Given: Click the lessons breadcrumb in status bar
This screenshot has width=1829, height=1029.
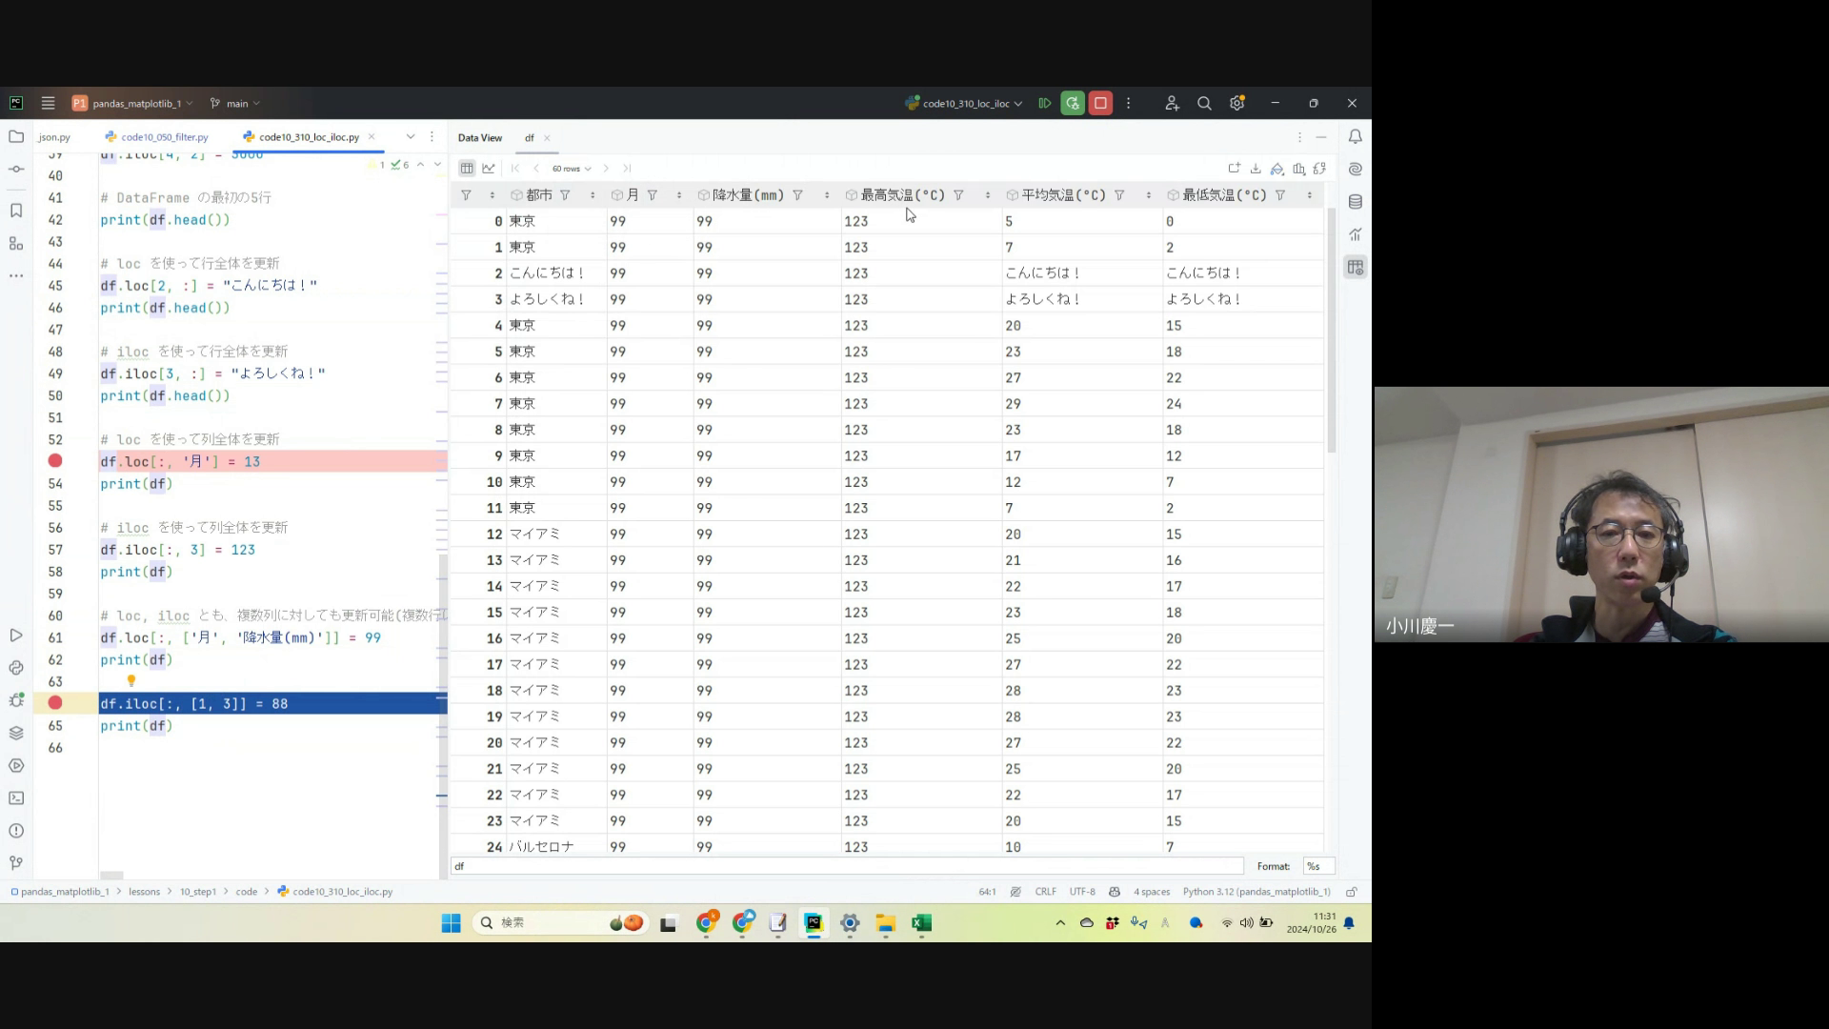Looking at the screenshot, I should pyautogui.click(x=145, y=893).
